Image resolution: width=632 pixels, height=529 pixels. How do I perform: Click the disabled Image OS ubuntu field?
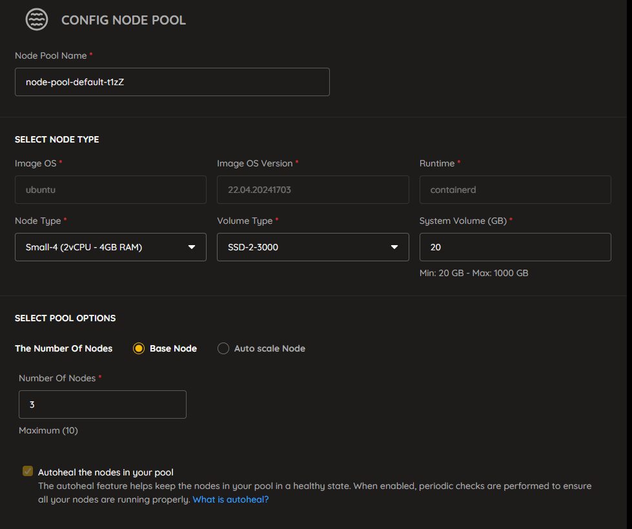coord(110,190)
